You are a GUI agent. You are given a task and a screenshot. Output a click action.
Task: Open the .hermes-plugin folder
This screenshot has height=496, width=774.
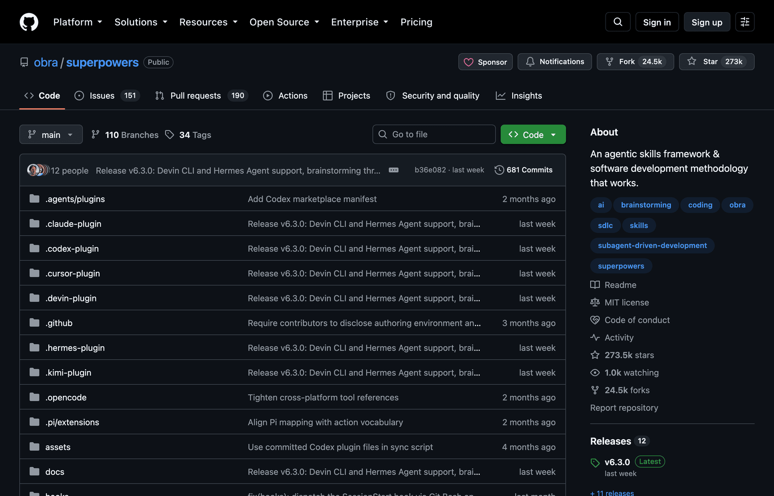click(75, 347)
